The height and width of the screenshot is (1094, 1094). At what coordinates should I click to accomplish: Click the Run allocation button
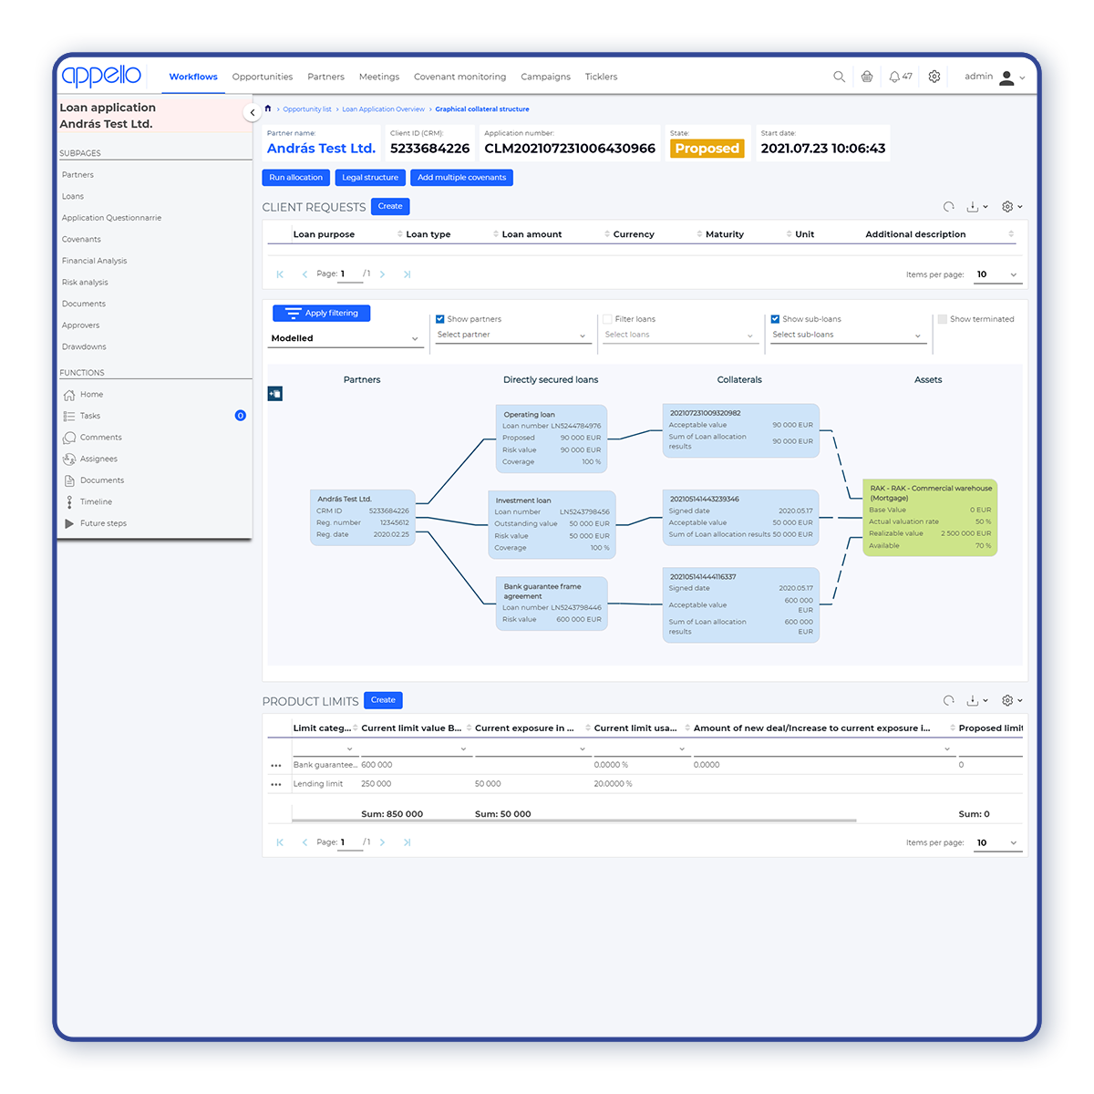click(295, 178)
